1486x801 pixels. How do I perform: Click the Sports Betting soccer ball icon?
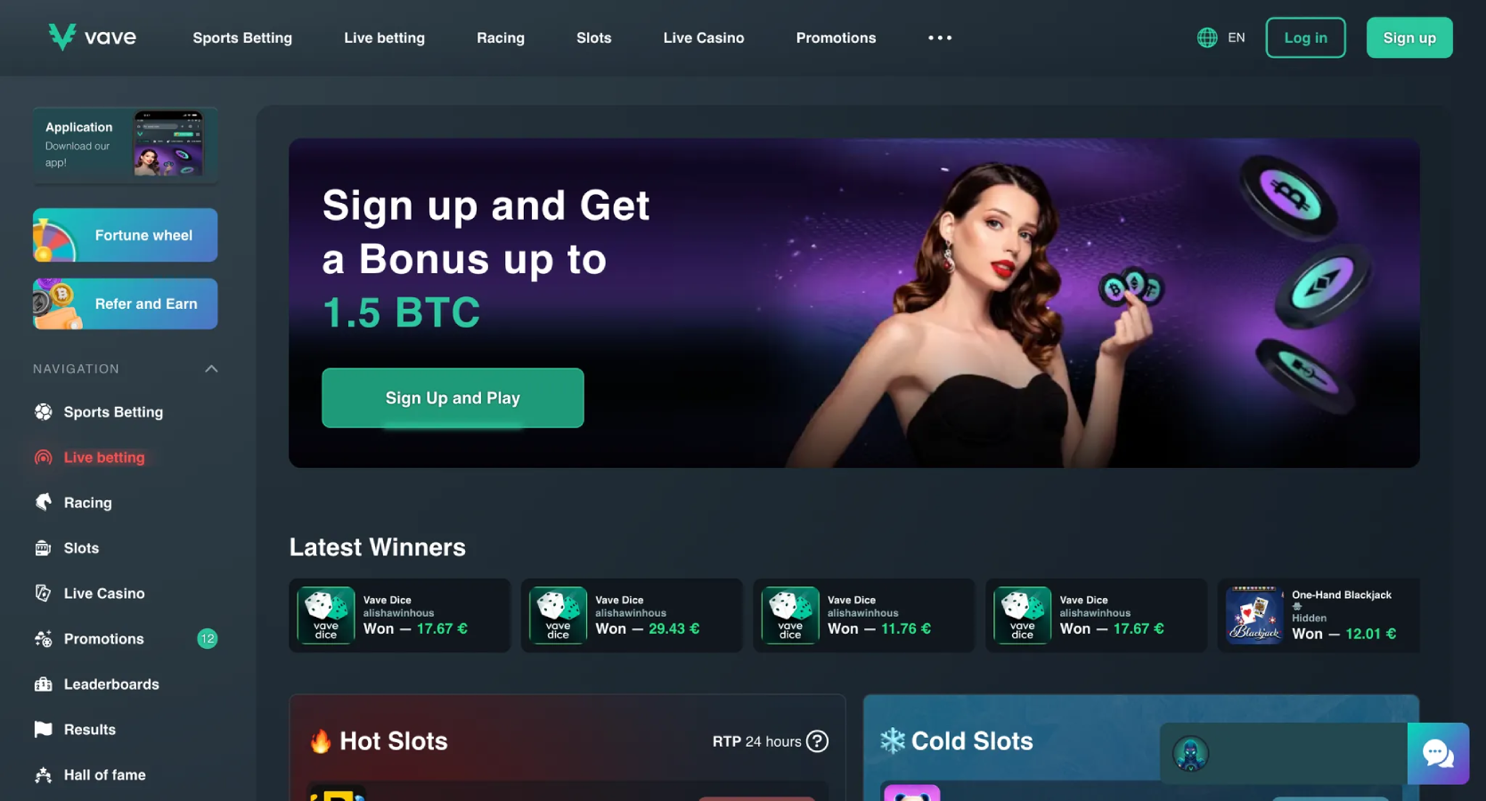43,412
